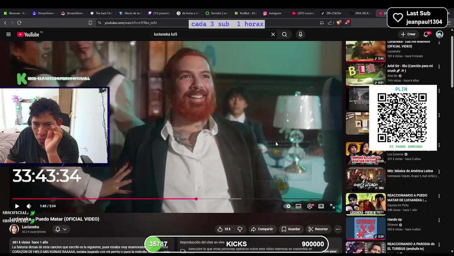Dislike the video
The width and height of the screenshot is (454, 256).
[x=240, y=229]
